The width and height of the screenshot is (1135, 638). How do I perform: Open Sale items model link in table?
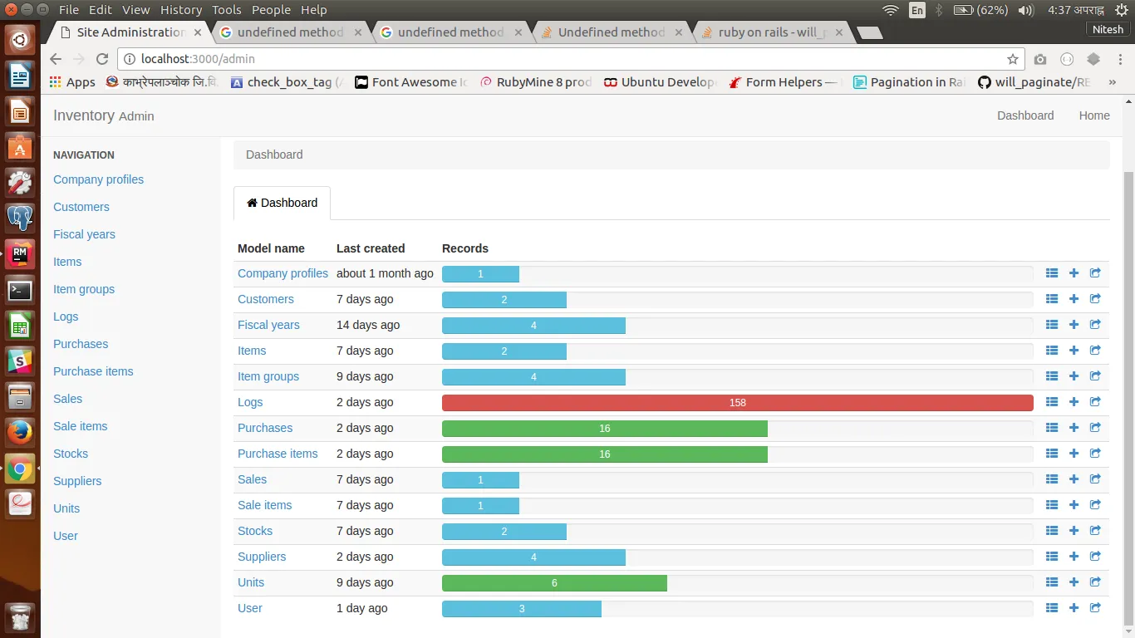click(x=264, y=505)
